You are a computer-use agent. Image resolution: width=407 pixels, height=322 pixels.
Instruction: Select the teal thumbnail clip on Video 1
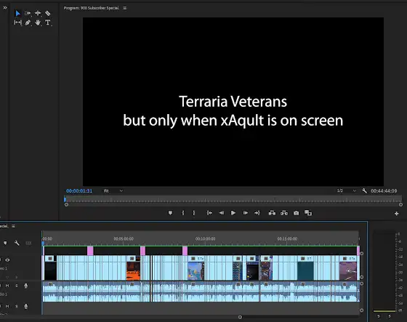(x=305, y=268)
